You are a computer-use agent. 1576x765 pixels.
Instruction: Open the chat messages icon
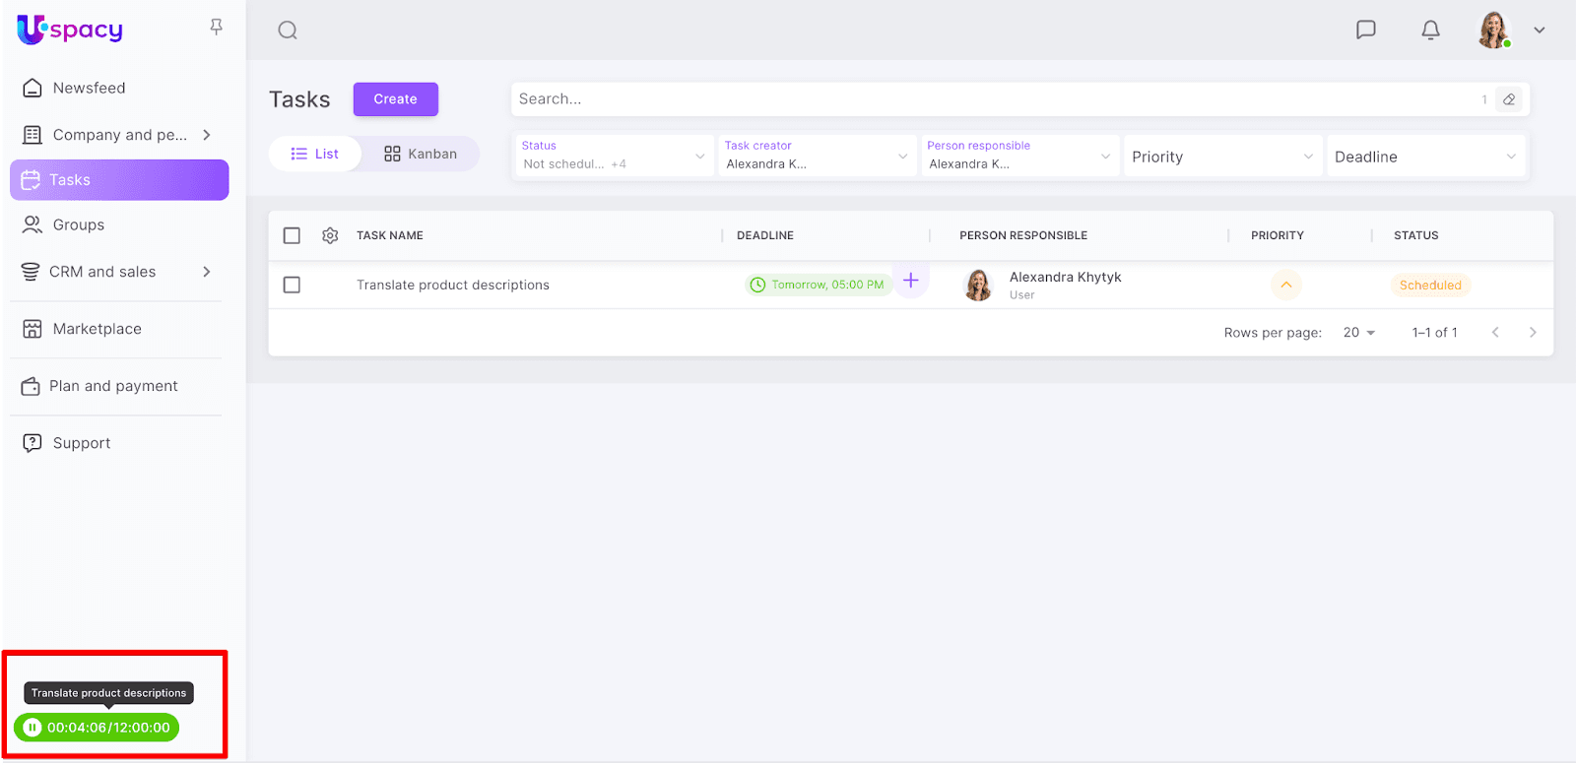coord(1365,31)
